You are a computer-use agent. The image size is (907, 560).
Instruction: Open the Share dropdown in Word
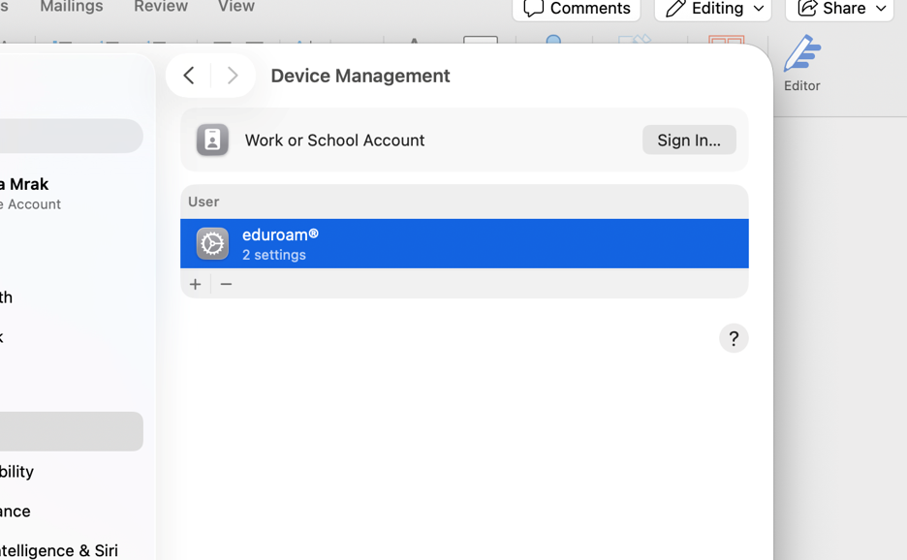840,9
